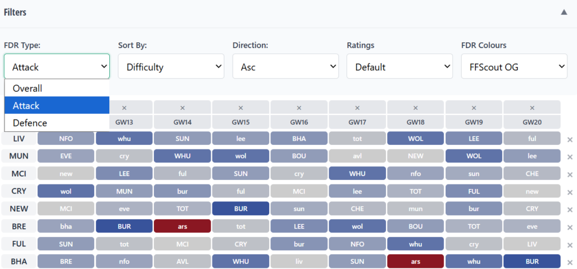Delete the MCI row using its × icon
This screenshot has height=269, width=577.
click(x=570, y=175)
